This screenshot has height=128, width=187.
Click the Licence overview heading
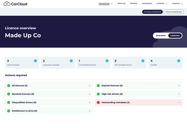click(x=20, y=28)
